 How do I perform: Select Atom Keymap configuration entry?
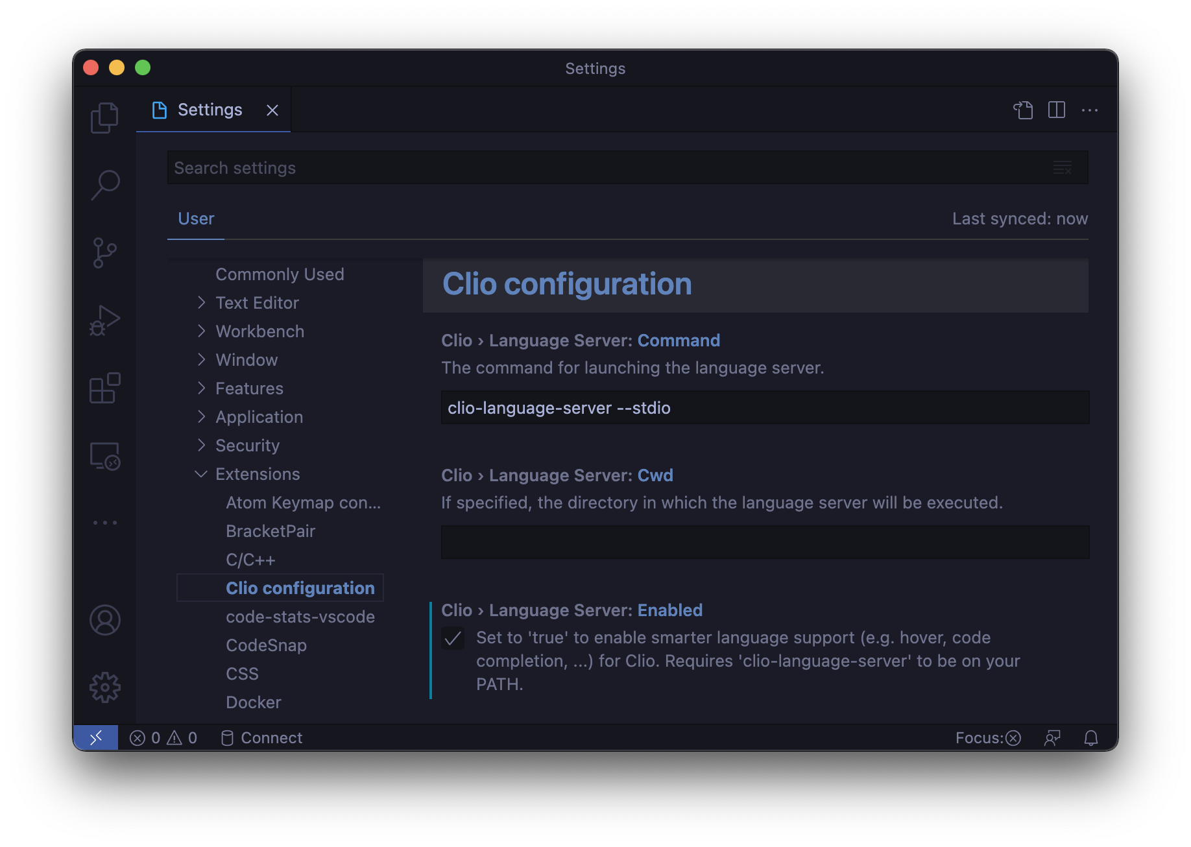click(x=303, y=503)
